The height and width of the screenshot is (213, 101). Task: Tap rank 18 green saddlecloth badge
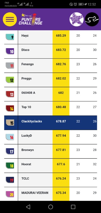[10, 166]
